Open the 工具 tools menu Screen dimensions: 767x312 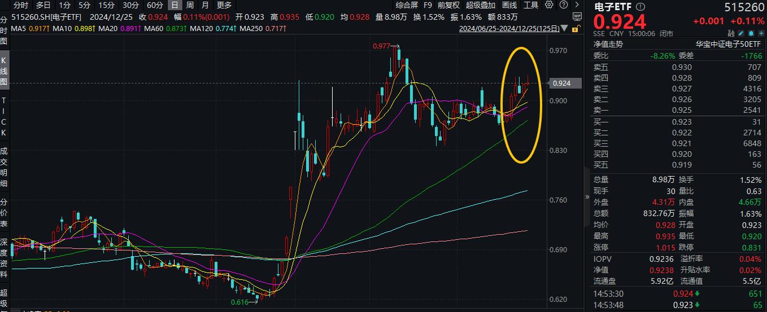[531, 5]
